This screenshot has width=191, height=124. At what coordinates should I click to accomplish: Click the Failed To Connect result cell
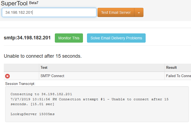(x=178, y=76)
